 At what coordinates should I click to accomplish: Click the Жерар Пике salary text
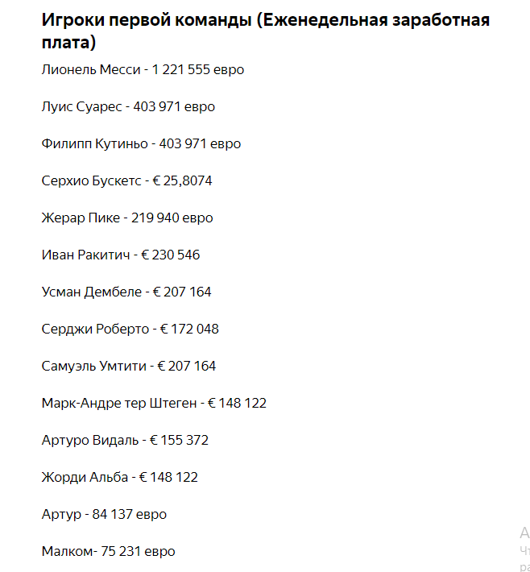127,218
